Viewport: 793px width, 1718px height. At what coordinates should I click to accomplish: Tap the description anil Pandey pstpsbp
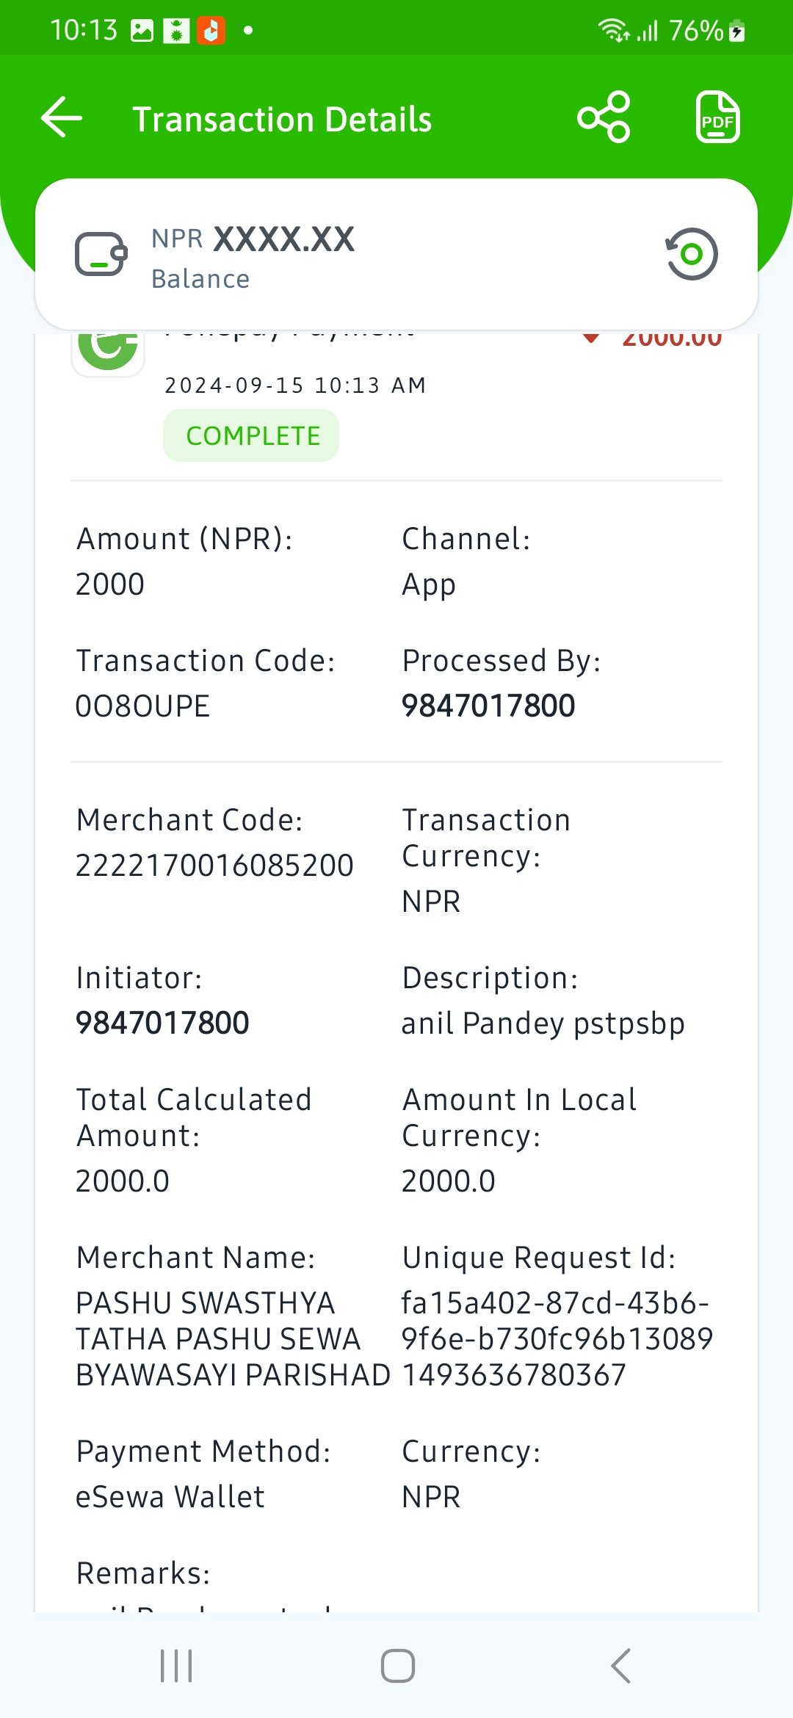click(543, 1023)
